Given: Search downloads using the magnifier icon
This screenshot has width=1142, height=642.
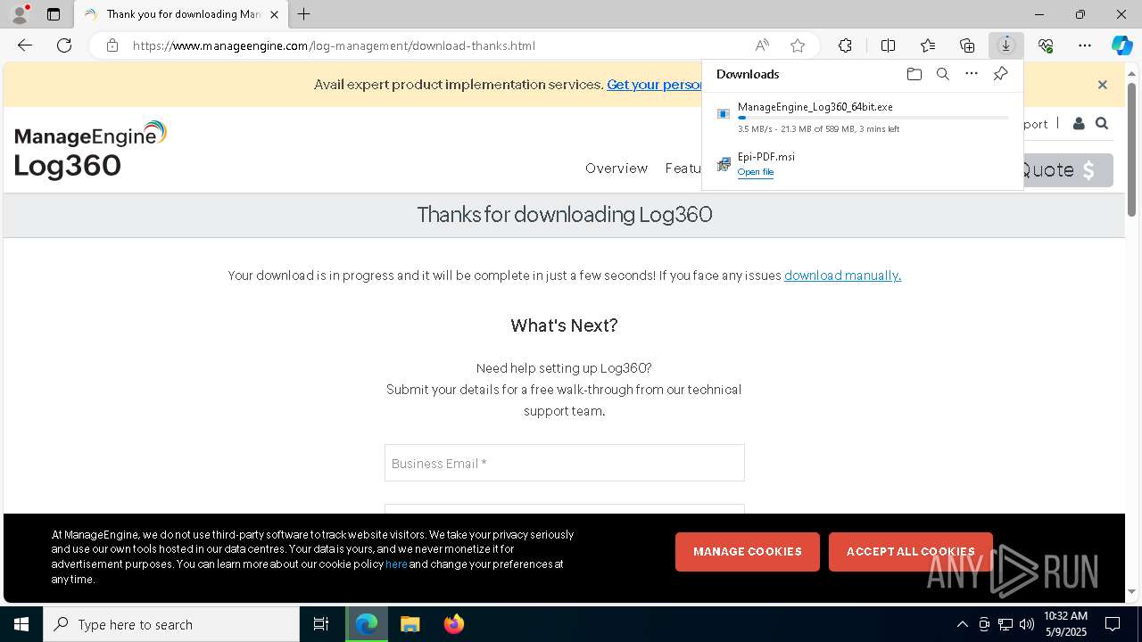Looking at the screenshot, I should tap(943, 74).
